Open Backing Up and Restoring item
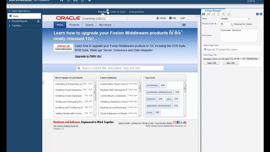This screenshot has height=152, width=270. (x=113, y=108)
